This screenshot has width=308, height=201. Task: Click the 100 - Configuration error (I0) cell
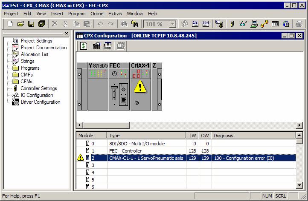point(254,158)
